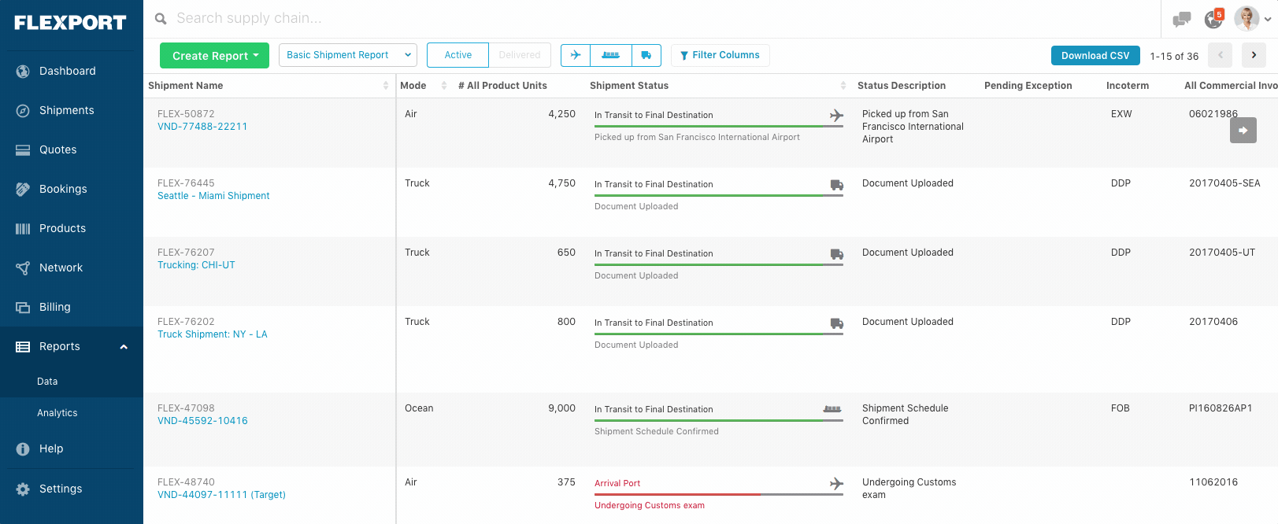Image resolution: width=1278 pixels, height=524 pixels.
Task: Click the search magnifier icon
Action: tap(161, 18)
